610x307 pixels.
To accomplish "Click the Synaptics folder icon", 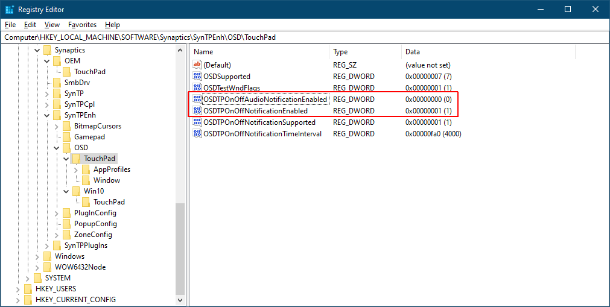I will [48, 50].
